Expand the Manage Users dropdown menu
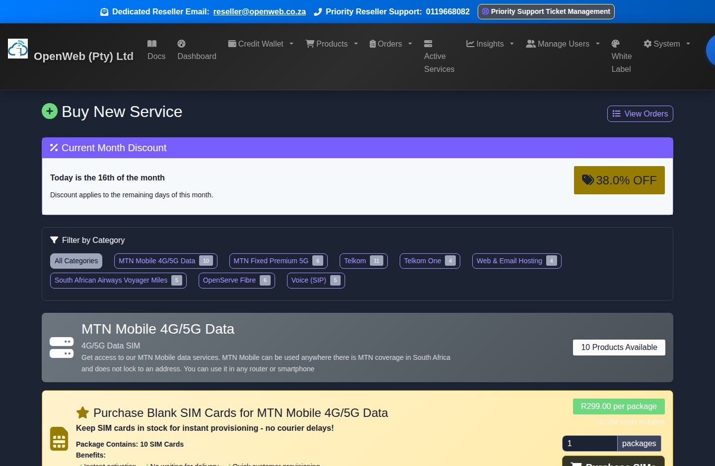 tap(563, 44)
